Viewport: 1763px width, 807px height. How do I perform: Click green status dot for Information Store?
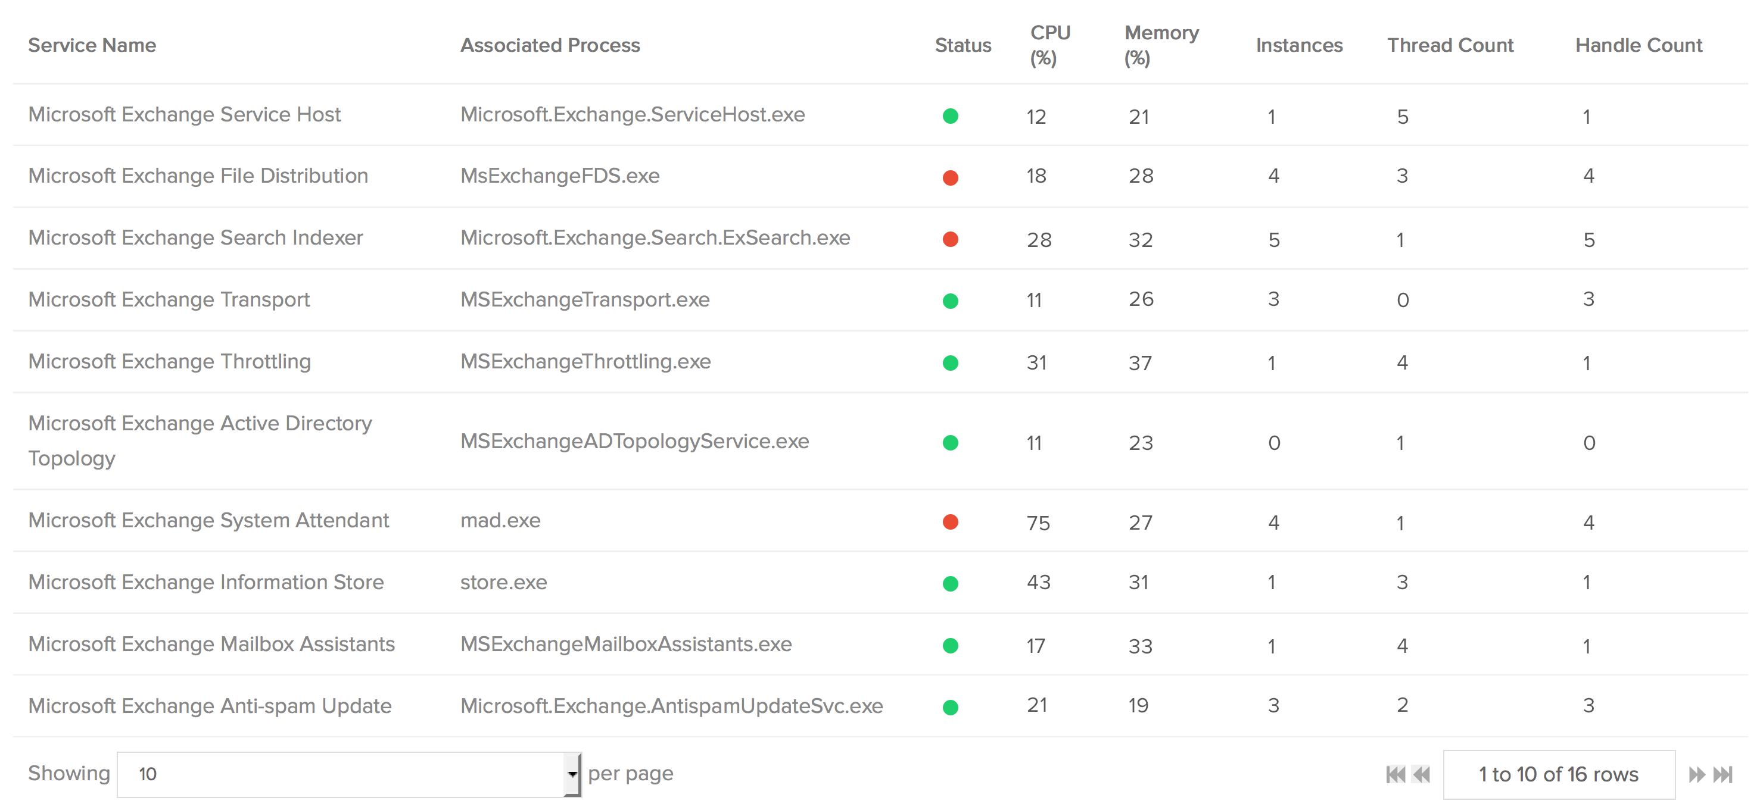click(x=950, y=583)
